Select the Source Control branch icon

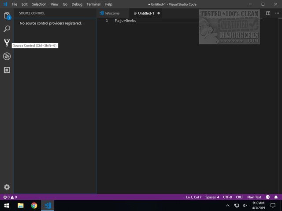[7, 43]
